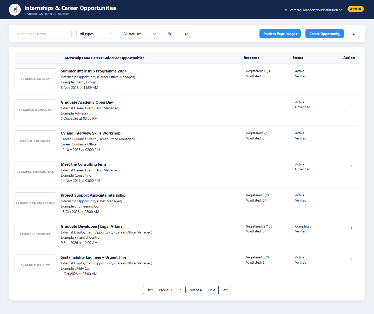Screen dimensions: 374x314
Task: Open Graduate Academy Open Day title
Action: 87,102
